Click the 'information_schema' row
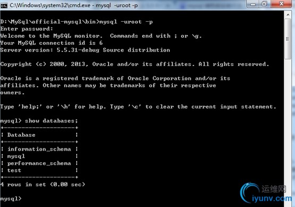This screenshot has width=295, height=207. click(39, 149)
